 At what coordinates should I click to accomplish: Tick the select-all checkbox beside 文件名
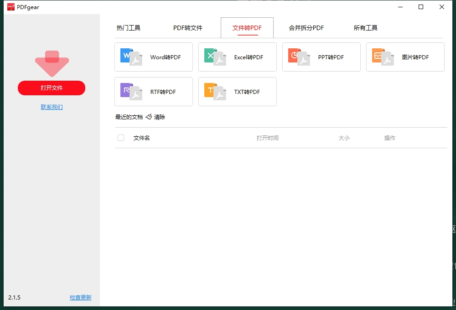click(121, 138)
